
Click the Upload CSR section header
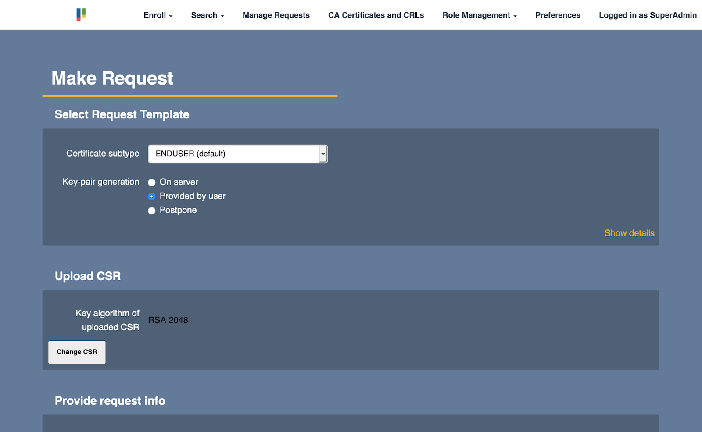[87, 276]
